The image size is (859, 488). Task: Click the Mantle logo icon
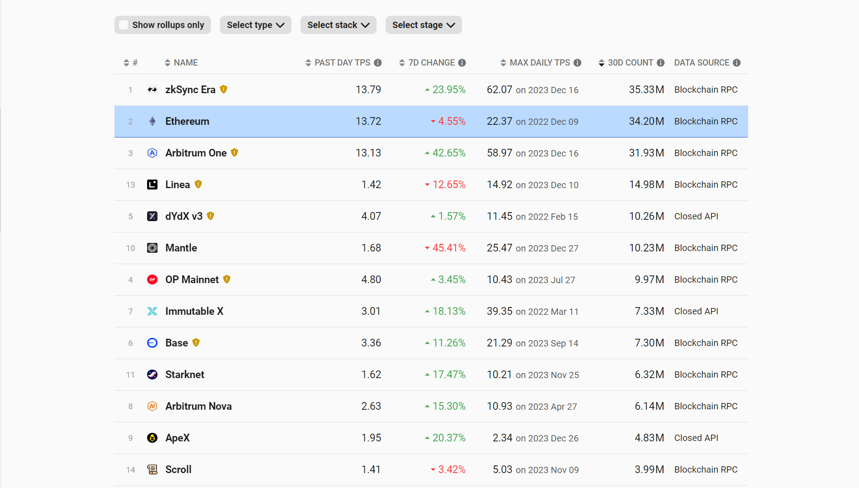pos(153,248)
